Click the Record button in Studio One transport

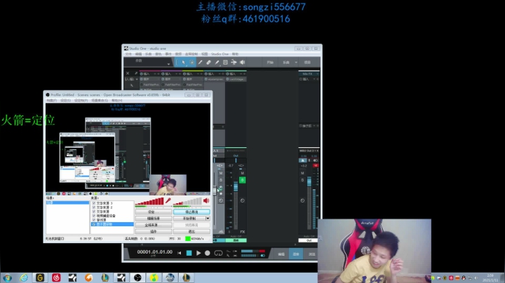(x=208, y=253)
